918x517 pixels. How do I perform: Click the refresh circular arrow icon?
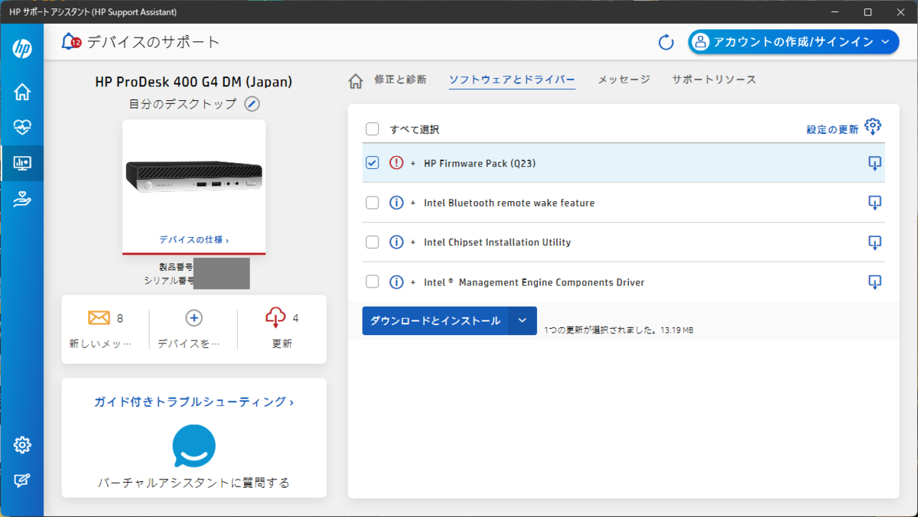666,42
